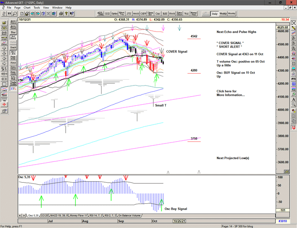The height and width of the screenshot is (228, 297).
Task: Click the CCI indicator button in toolbar
Action: click(x=108, y=14)
